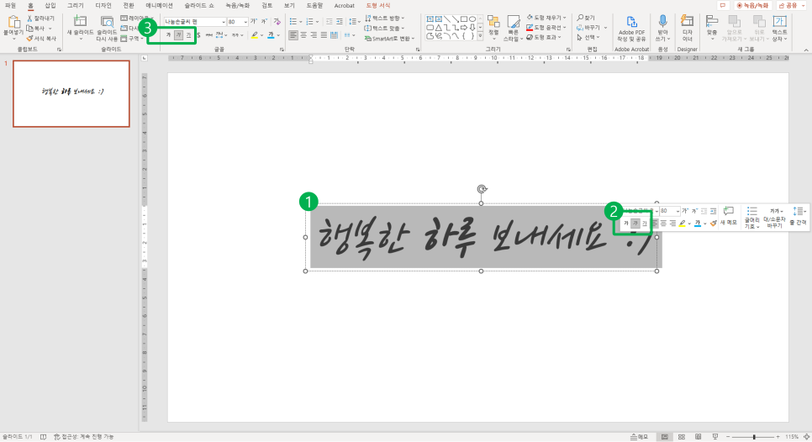This screenshot has width=812, height=442.
Task: Clear all formatting icon in ribbon
Action: point(277,22)
